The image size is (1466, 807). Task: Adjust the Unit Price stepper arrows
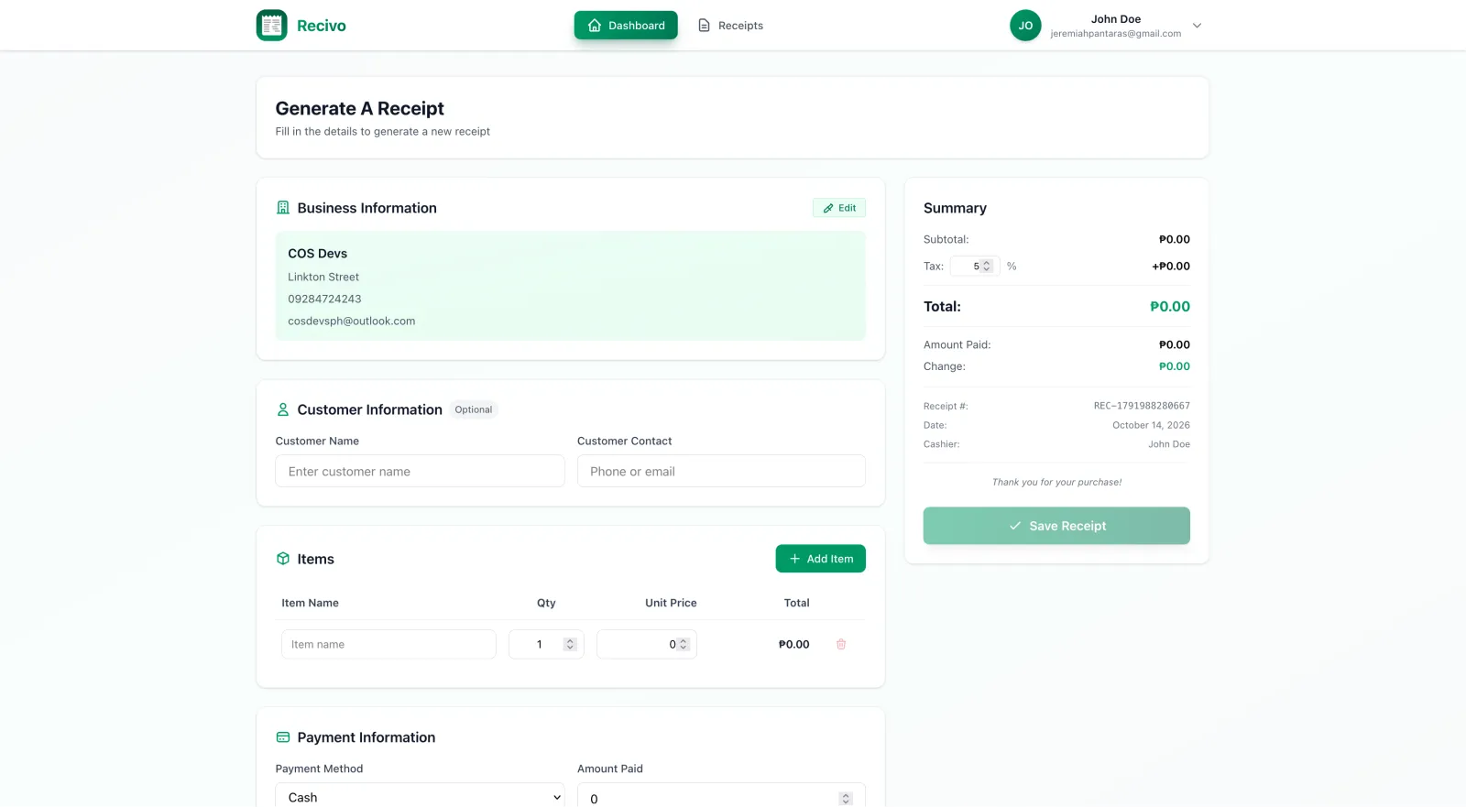[683, 644]
